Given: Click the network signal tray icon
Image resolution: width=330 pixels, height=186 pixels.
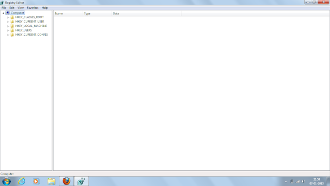Looking at the screenshot, I should click(298, 181).
